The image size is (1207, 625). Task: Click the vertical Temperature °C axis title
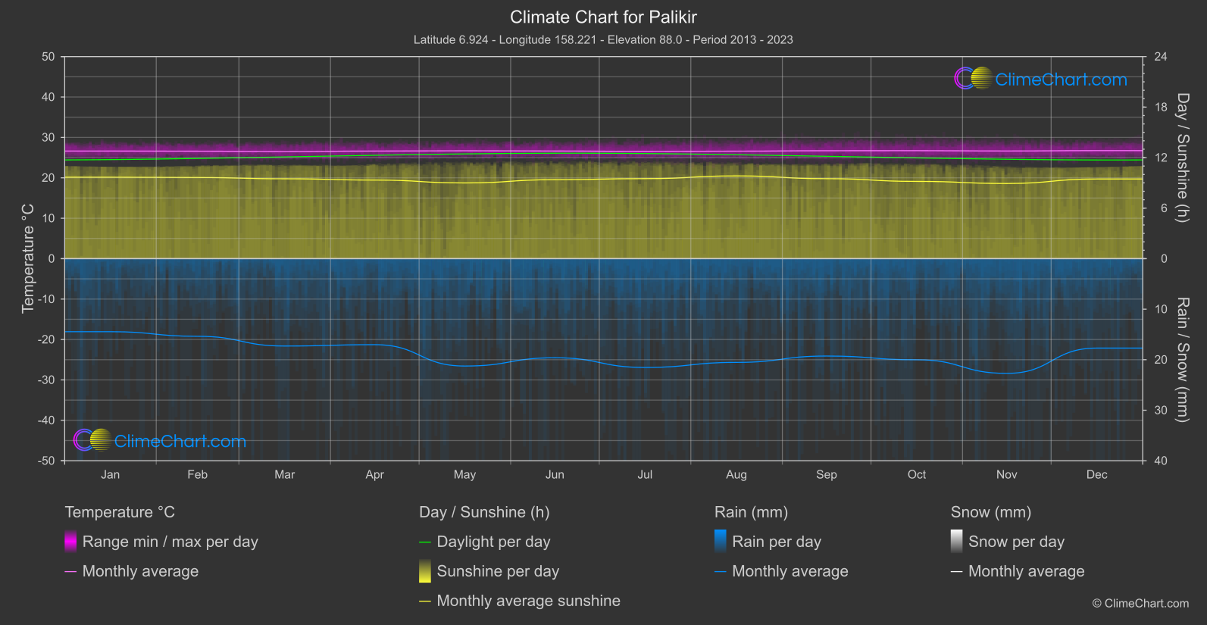tap(28, 258)
